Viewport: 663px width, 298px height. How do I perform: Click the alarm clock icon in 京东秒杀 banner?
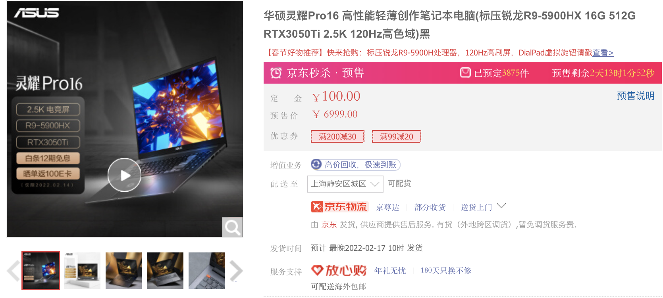(x=276, y=73)
